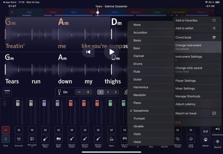
Task: Open Mixer Settings
Action: click(x=197, y=88)
